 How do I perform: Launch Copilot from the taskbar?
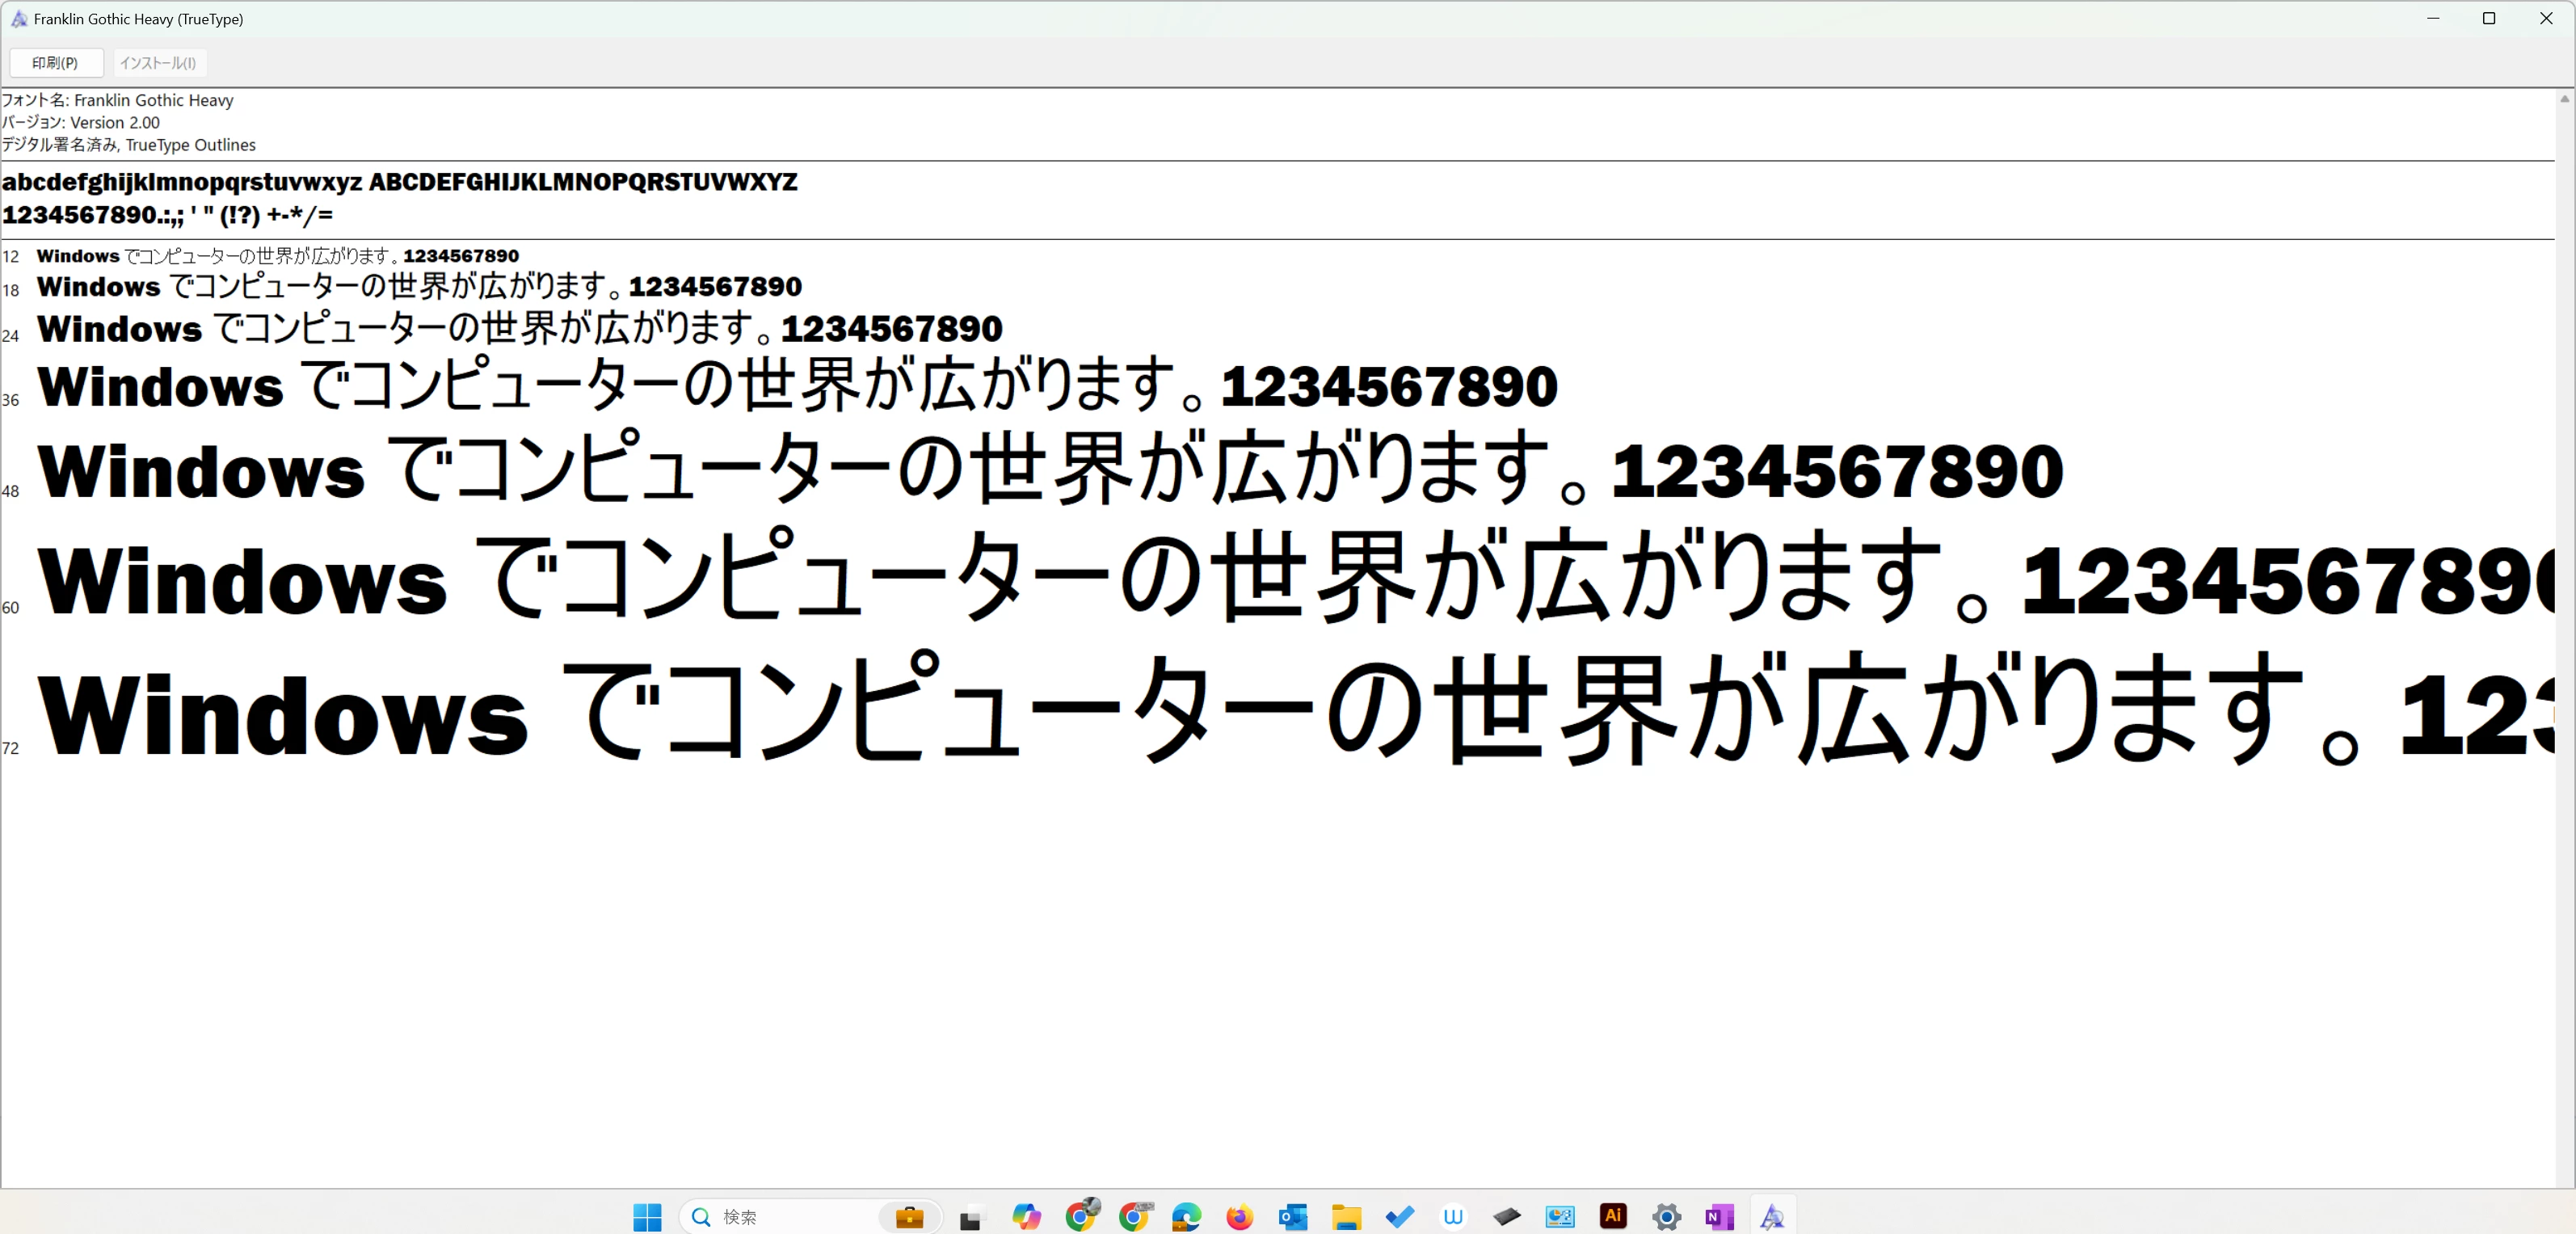coord(1026,1216)
